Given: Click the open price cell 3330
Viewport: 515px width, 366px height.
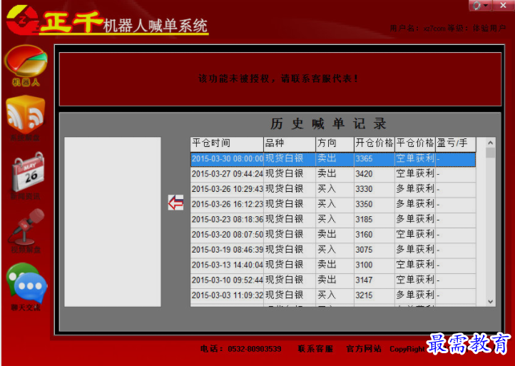Looking at the screenshot, I should point(374,189).
